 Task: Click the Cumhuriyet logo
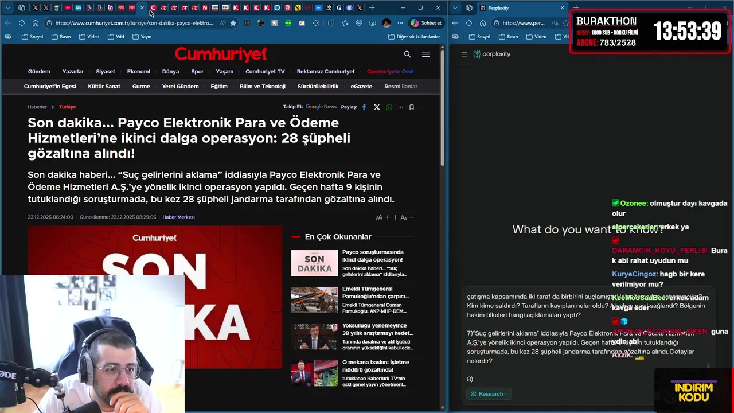point(221,54)
